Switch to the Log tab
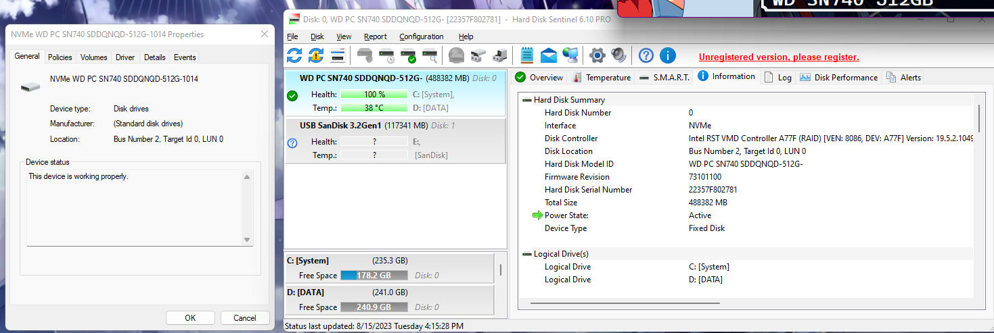 [778, 77]
